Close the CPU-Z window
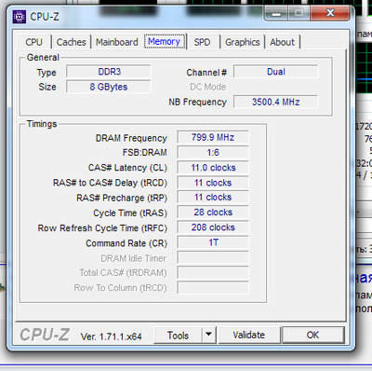The height and width of the screenshot is (371, 372). click(330, 13)
